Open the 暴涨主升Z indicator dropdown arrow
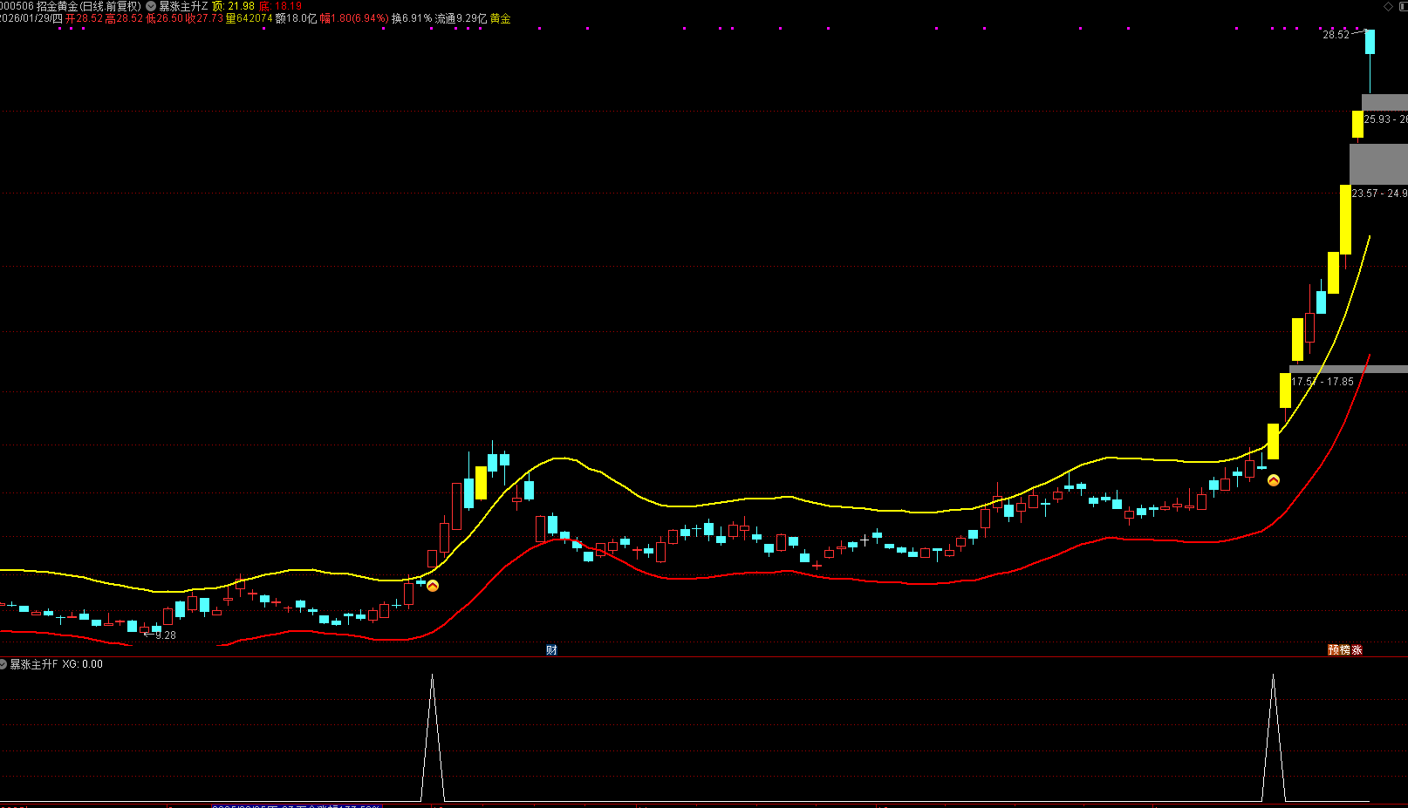Viewport: 1408px width, 808px height. point(151,6)
